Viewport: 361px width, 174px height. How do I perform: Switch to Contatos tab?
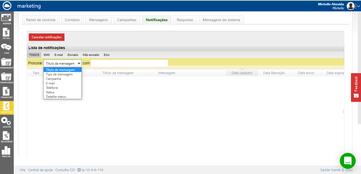click(x=72, y=20)
